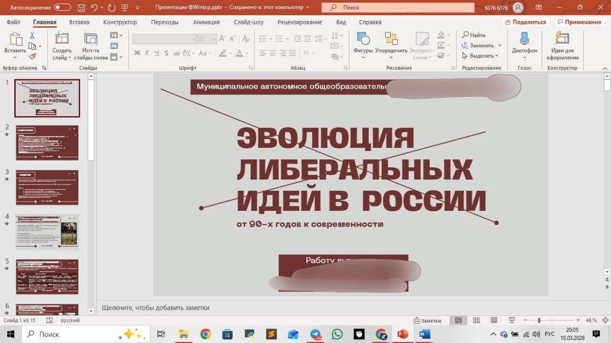
Task: Click the Reset slide icon in Слайды group
Action: (x=114, y=46)
